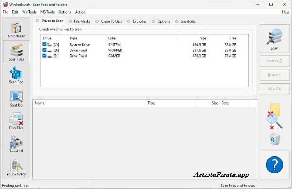Click the C: system drive icon
The width and height of the screenshot is (292, 189).
tap(49, 44)
